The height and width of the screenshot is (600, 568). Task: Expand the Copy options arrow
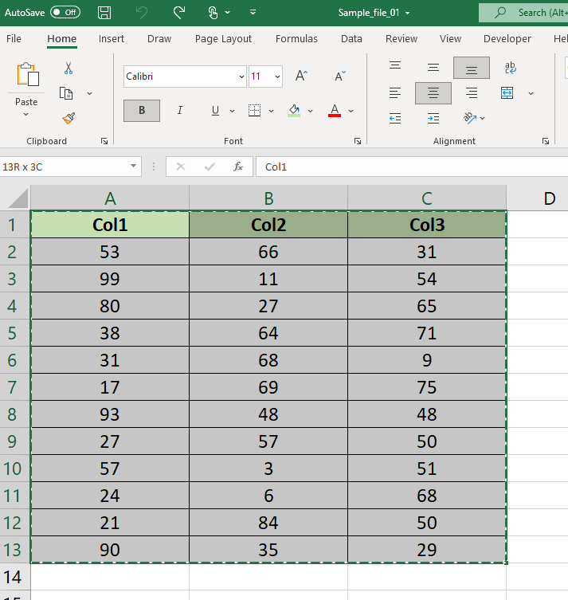(89, 93)
